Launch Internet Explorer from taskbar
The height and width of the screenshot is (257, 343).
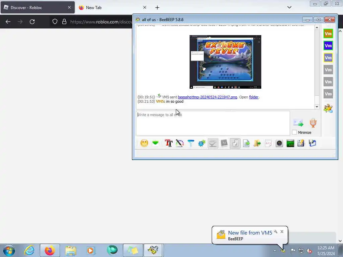29,250
